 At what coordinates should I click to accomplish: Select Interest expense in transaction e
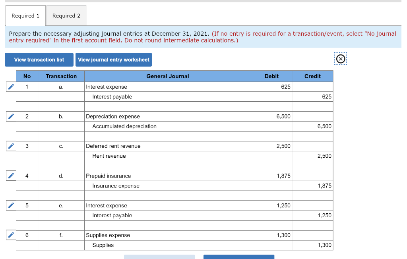168,205
